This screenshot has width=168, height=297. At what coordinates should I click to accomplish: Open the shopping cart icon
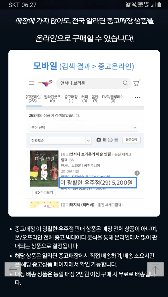click(x=137, y=83)
